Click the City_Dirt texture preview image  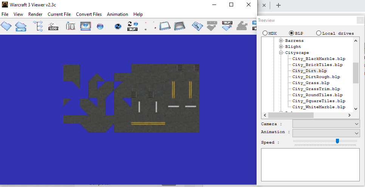pos(131,98)
